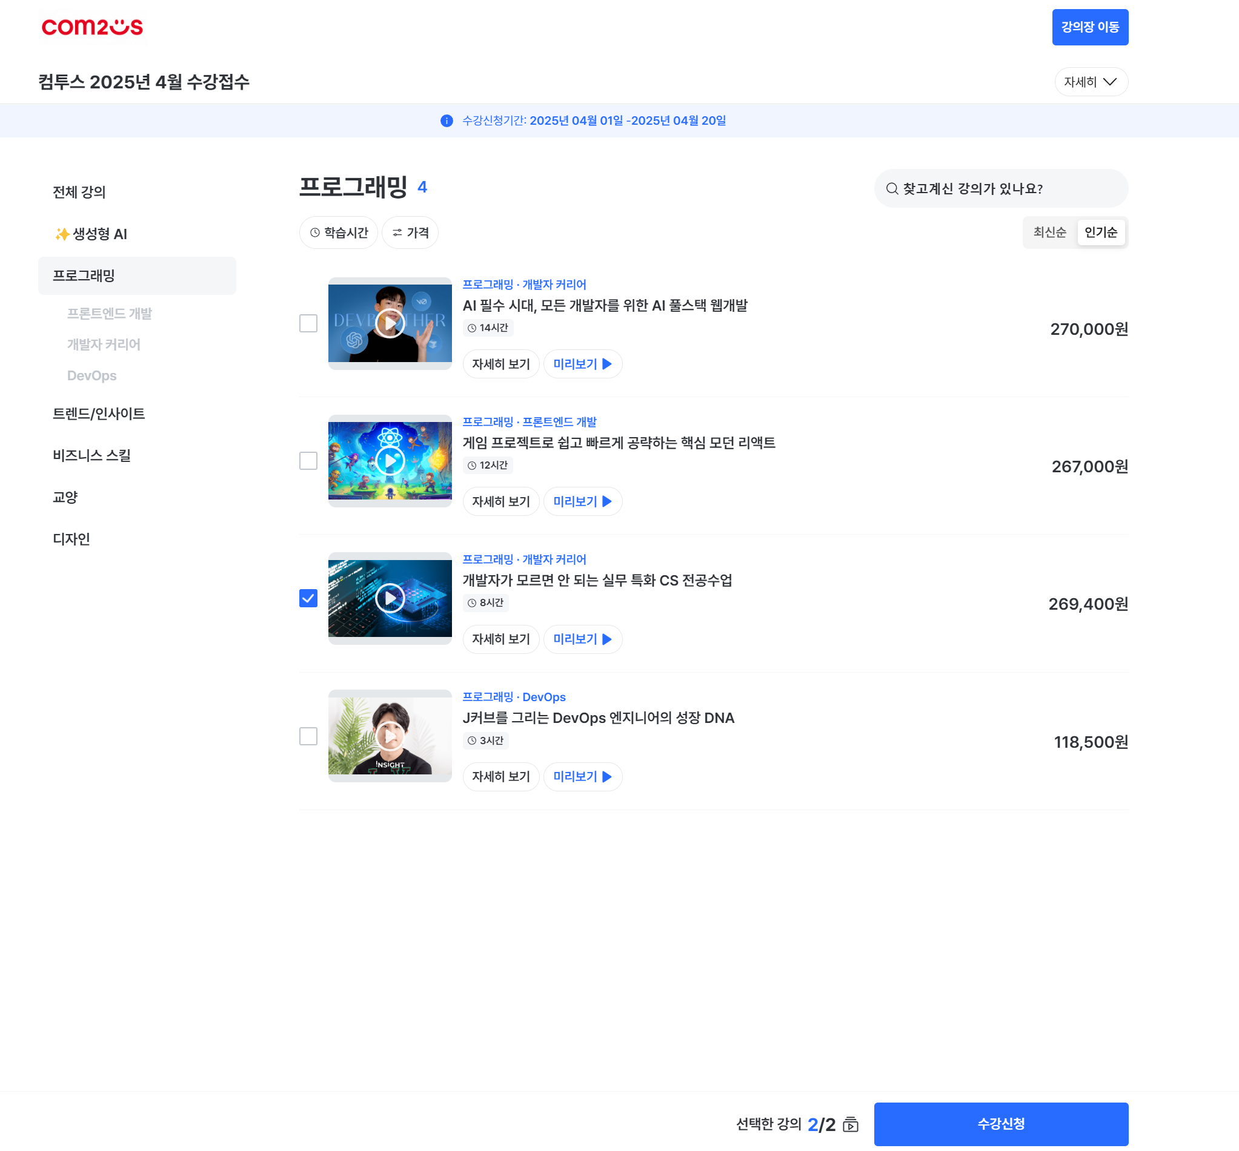Click 자세히 보기 for AI 풀스택 웹개발
The width and height of the screenshot is (1239, 1151).
[x=500, y=364]
